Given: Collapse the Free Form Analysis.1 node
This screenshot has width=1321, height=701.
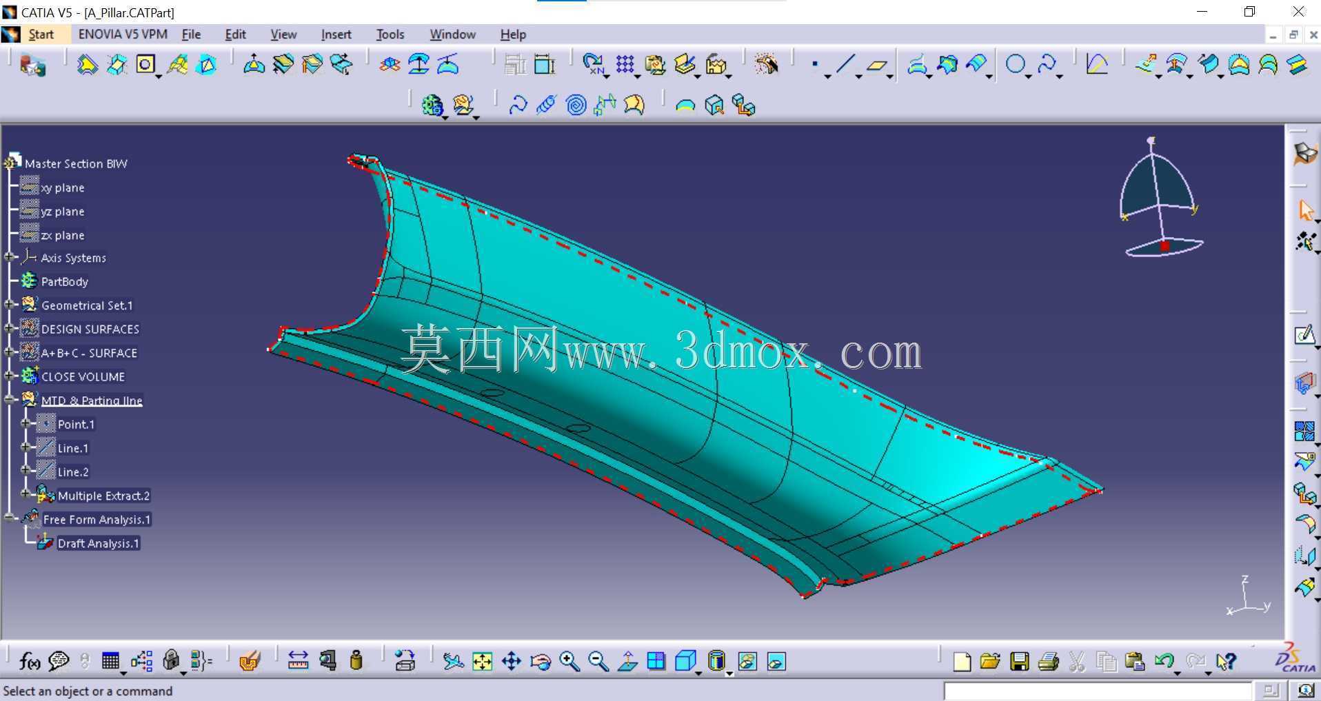Looking at the screenshot, I should click(x=10, y=518).
